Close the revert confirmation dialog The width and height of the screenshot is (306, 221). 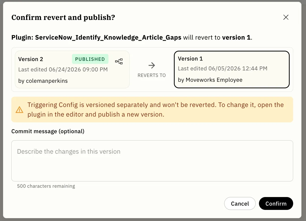(x=286, y=17)
